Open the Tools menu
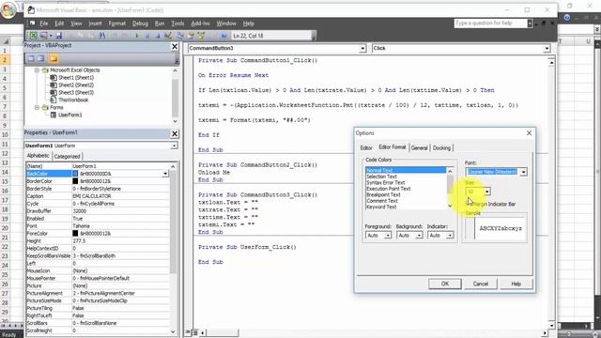The image size is (601, 338). (x=177, y=23)
